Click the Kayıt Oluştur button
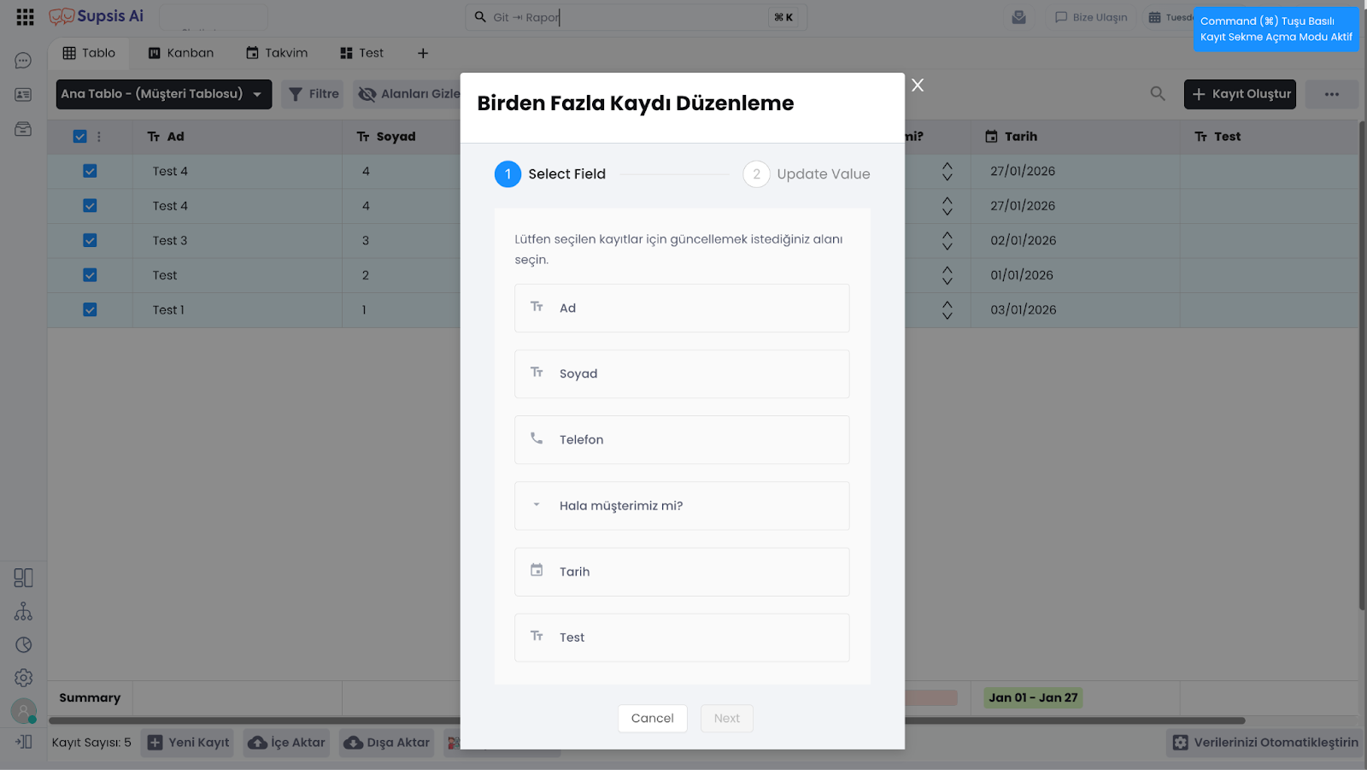This screenshot has height=770, width=1367. click(x=1239, y=94)
